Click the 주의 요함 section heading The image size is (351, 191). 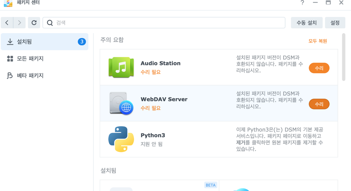click(x=112, y=40)
